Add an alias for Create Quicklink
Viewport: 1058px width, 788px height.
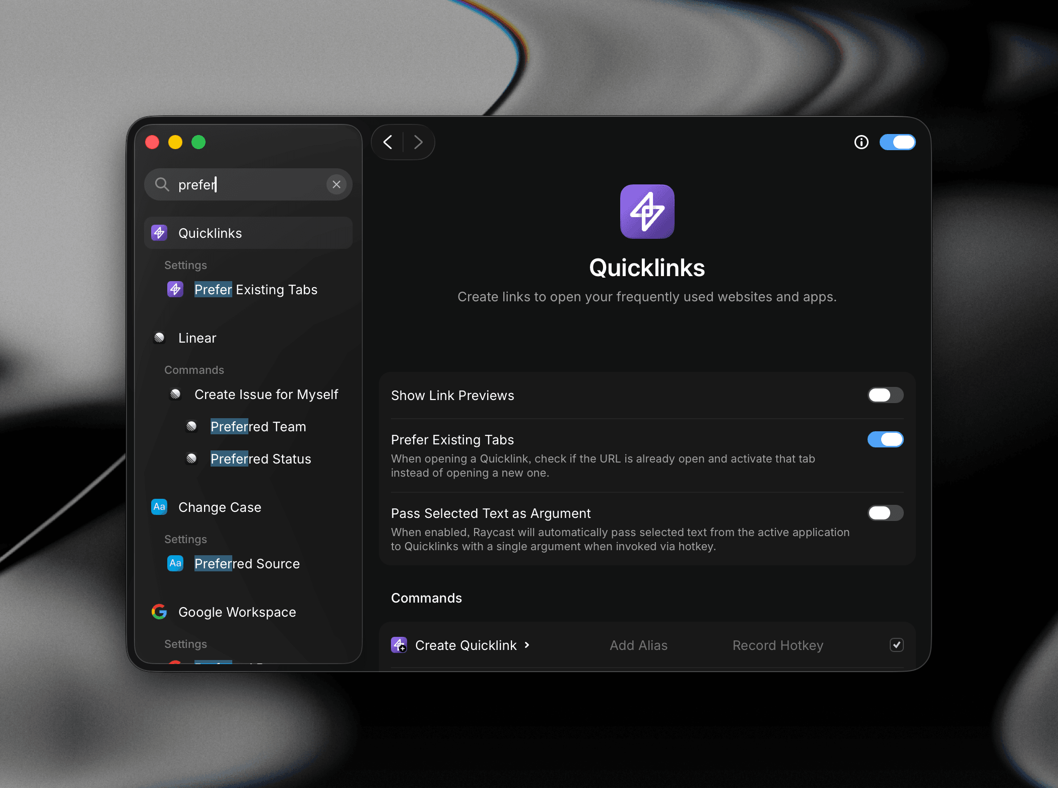[638, 645]
